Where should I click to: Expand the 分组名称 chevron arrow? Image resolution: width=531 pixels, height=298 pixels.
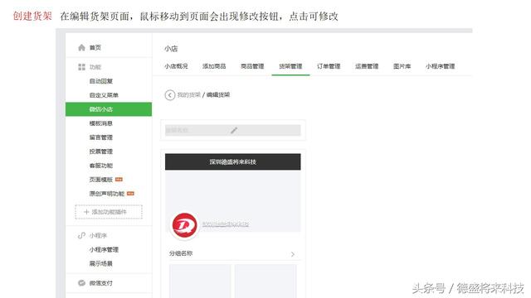click(293, 254)
